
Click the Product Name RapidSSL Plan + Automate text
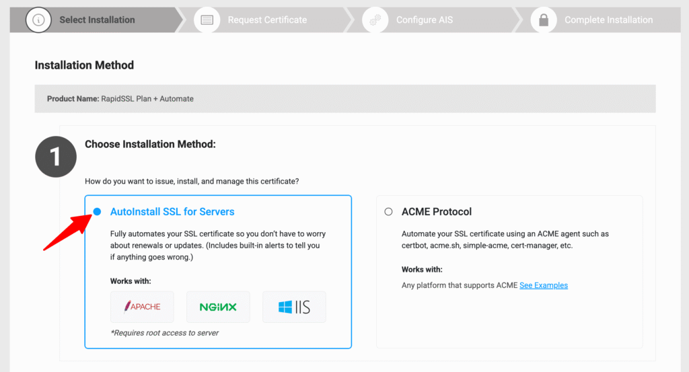(x=120, y=99)
